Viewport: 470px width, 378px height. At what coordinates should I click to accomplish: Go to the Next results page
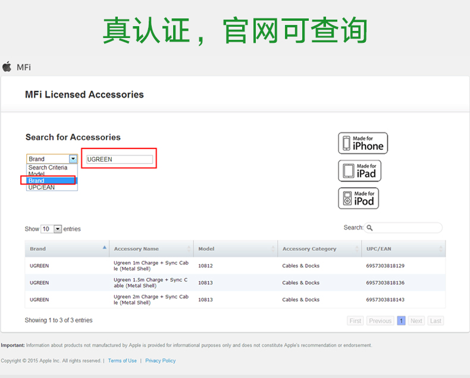[416, 321]
